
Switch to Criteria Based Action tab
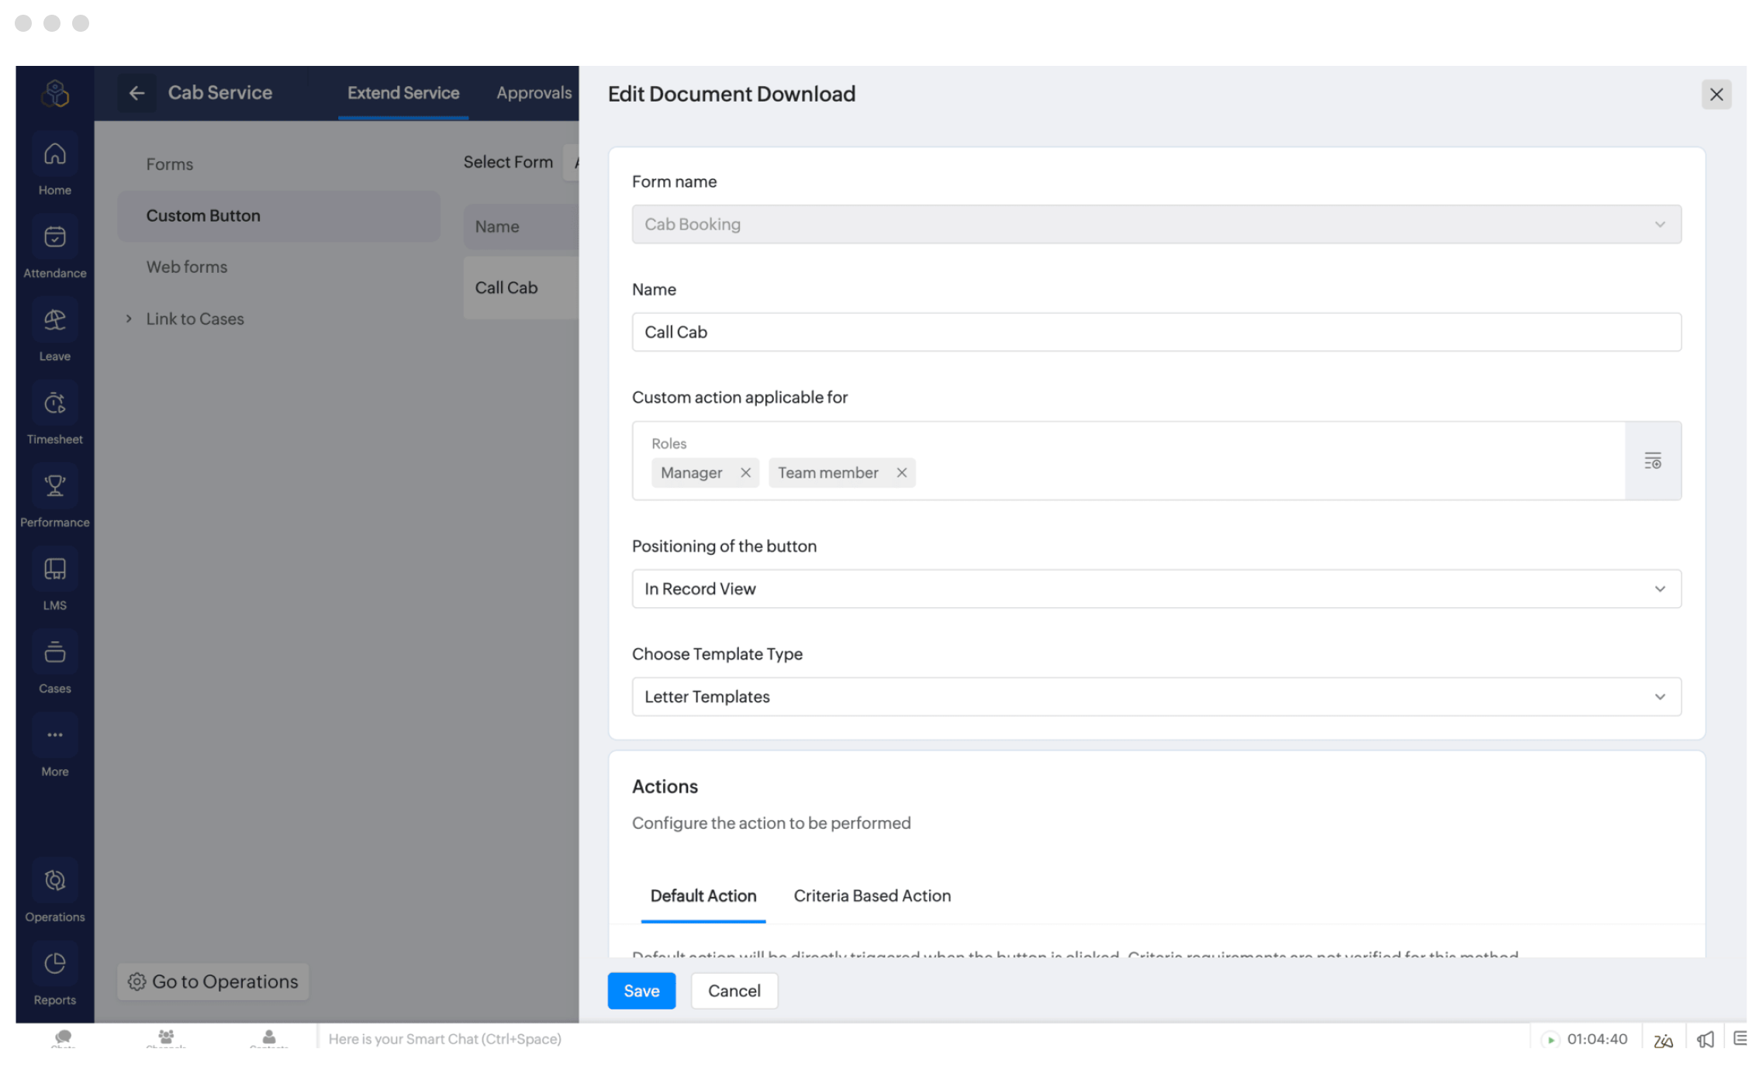coord(872,896)
